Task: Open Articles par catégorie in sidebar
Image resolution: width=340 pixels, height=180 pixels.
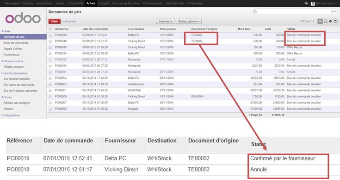Action: tap(17, 103)
